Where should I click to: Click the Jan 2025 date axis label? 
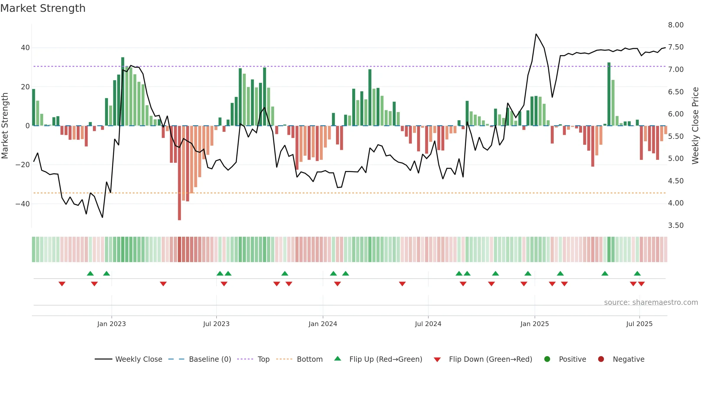(x=535, y=324)
